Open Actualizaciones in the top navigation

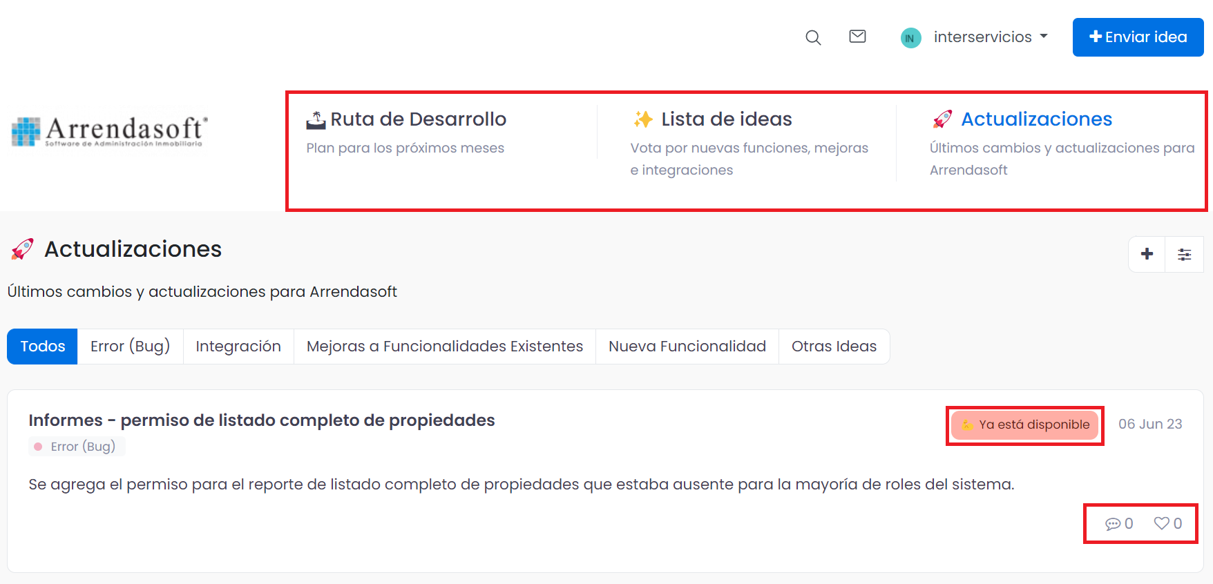pyautogui.click(x=1036, y=119)
